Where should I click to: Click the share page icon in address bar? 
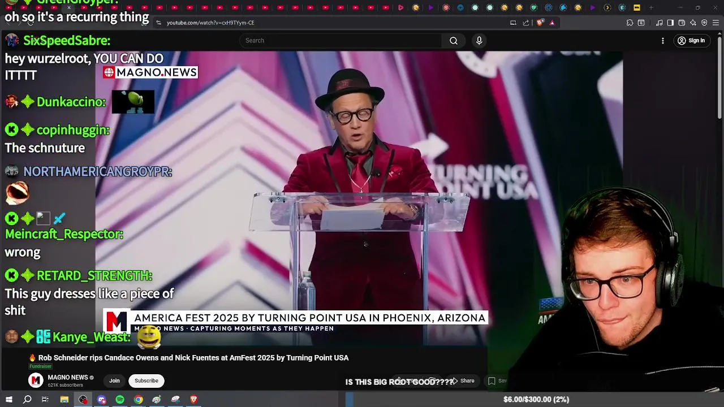point(526,23)
